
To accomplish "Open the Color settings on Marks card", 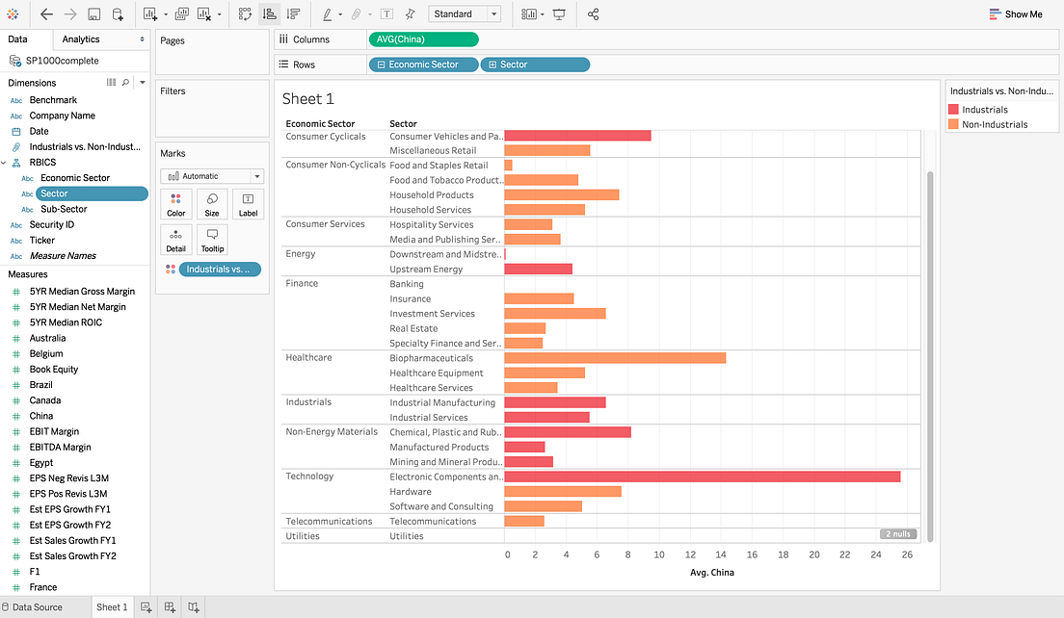I will pos(175,203).
